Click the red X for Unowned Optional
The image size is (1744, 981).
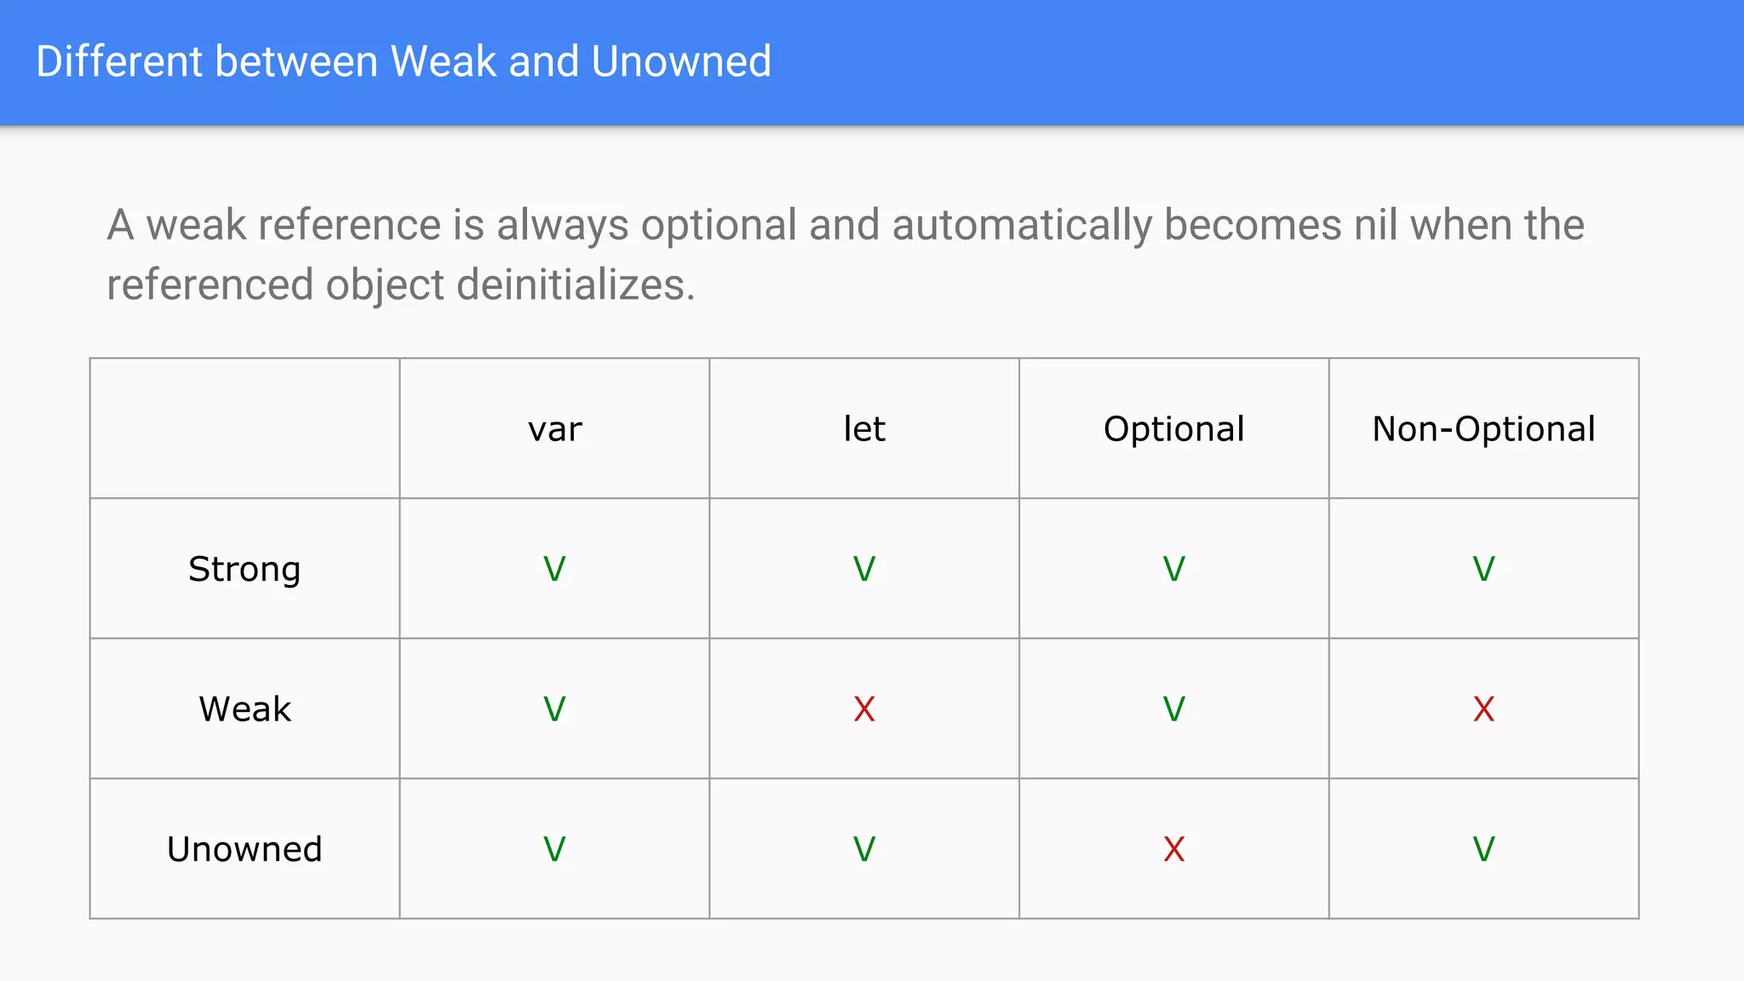pos(1174,849)
